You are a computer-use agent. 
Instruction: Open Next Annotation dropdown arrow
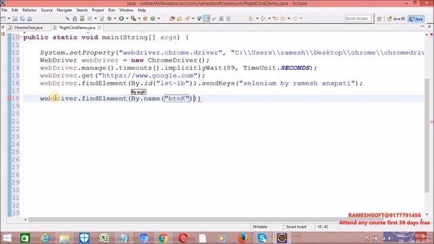pos(257,18)
